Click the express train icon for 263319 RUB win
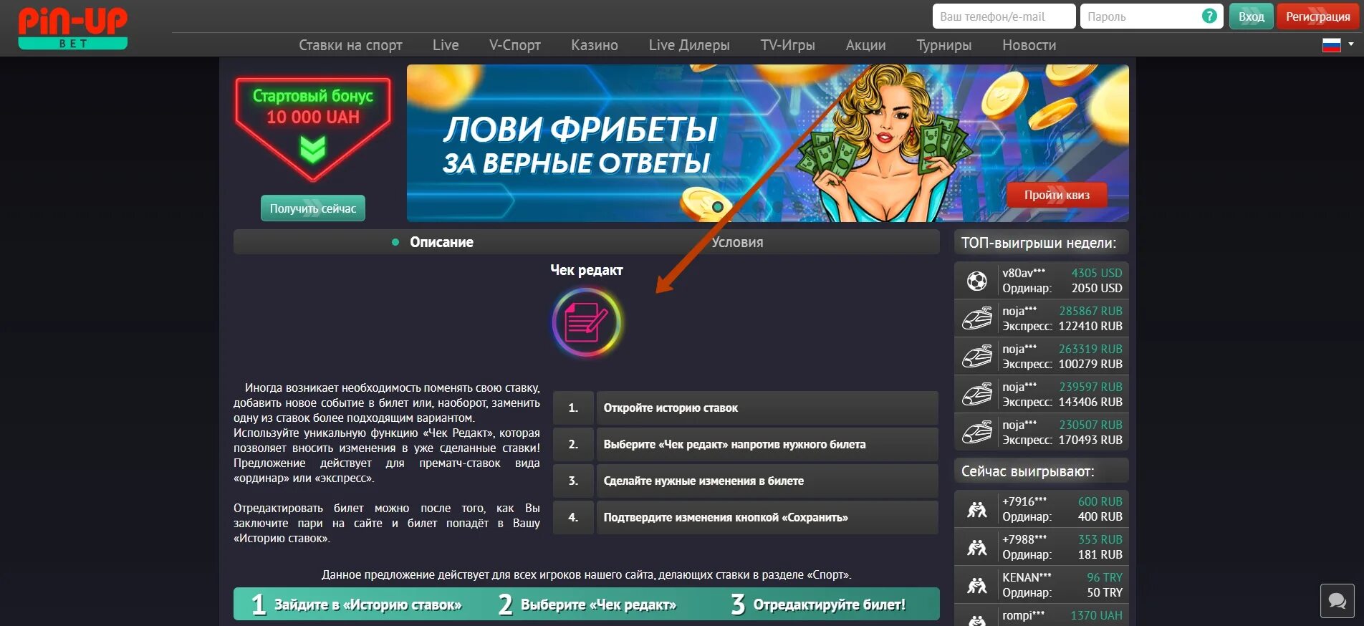This screenshot has height=626, width=1364. pos(976,356)
